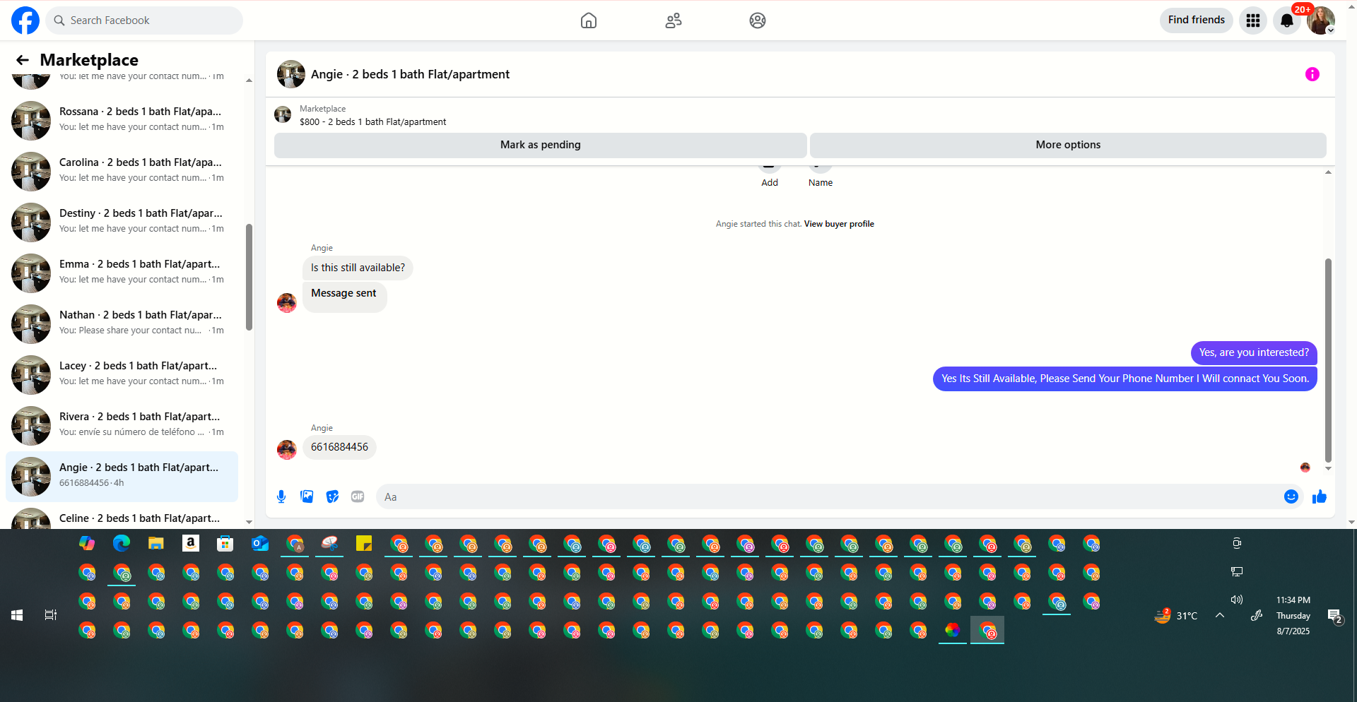Attach a photo with the image icon
Viewport: 1357px width, 702px height.
tap(307, 496)
